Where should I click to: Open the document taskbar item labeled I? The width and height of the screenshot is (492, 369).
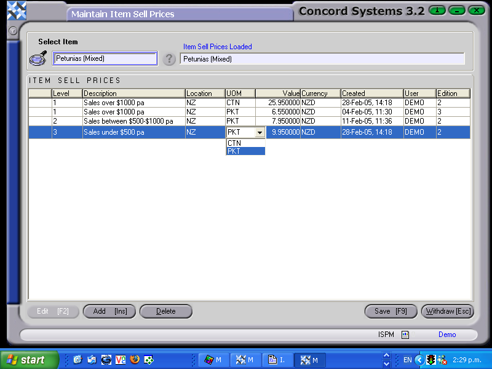[277, 360]
